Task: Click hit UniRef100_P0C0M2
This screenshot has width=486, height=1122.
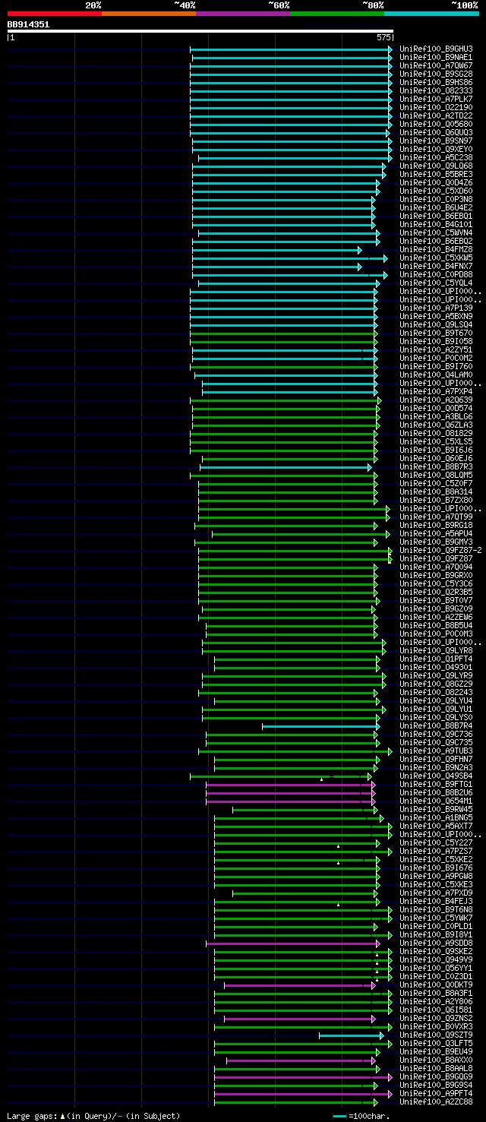Action: 436,358
